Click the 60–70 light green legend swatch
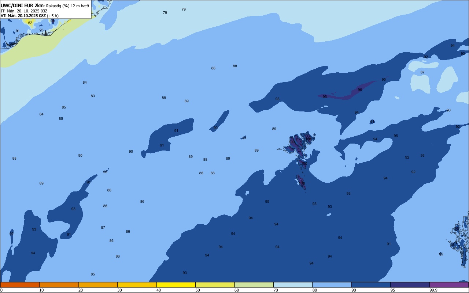The image size is (469, 293). point(254,285)
